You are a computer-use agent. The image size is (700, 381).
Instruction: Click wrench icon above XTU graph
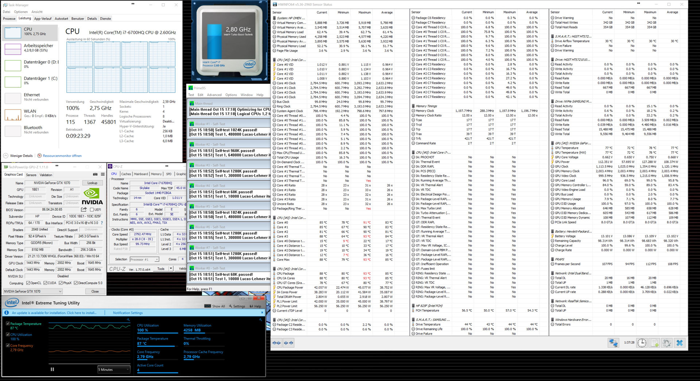tap(128, 319)
